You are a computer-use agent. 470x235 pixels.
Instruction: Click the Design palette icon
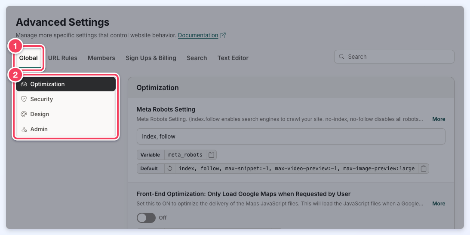(x=24, y=114)
